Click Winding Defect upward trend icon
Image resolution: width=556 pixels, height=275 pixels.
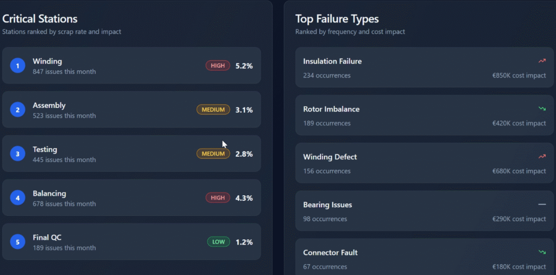(x=541, y=156)
